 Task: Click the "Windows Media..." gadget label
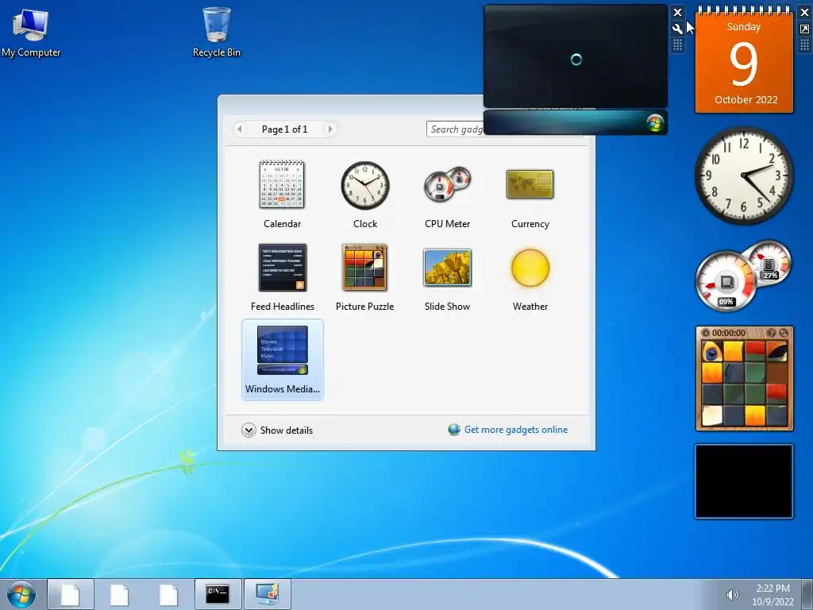coord(282,389)
